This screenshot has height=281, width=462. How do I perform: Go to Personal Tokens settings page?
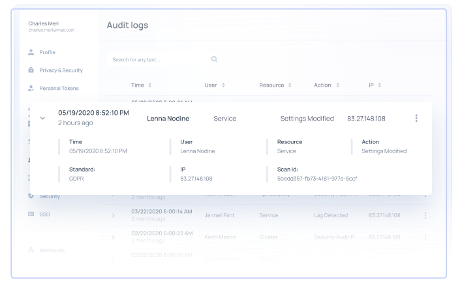59,88
